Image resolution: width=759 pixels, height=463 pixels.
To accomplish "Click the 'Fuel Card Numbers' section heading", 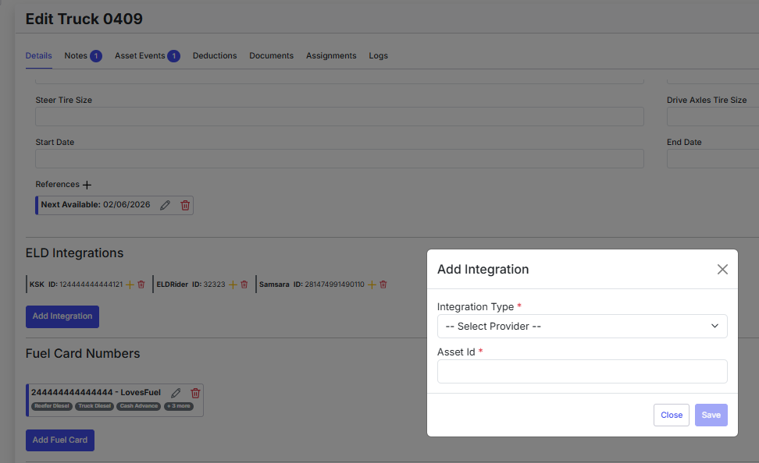I will click(x=83, y=354).
